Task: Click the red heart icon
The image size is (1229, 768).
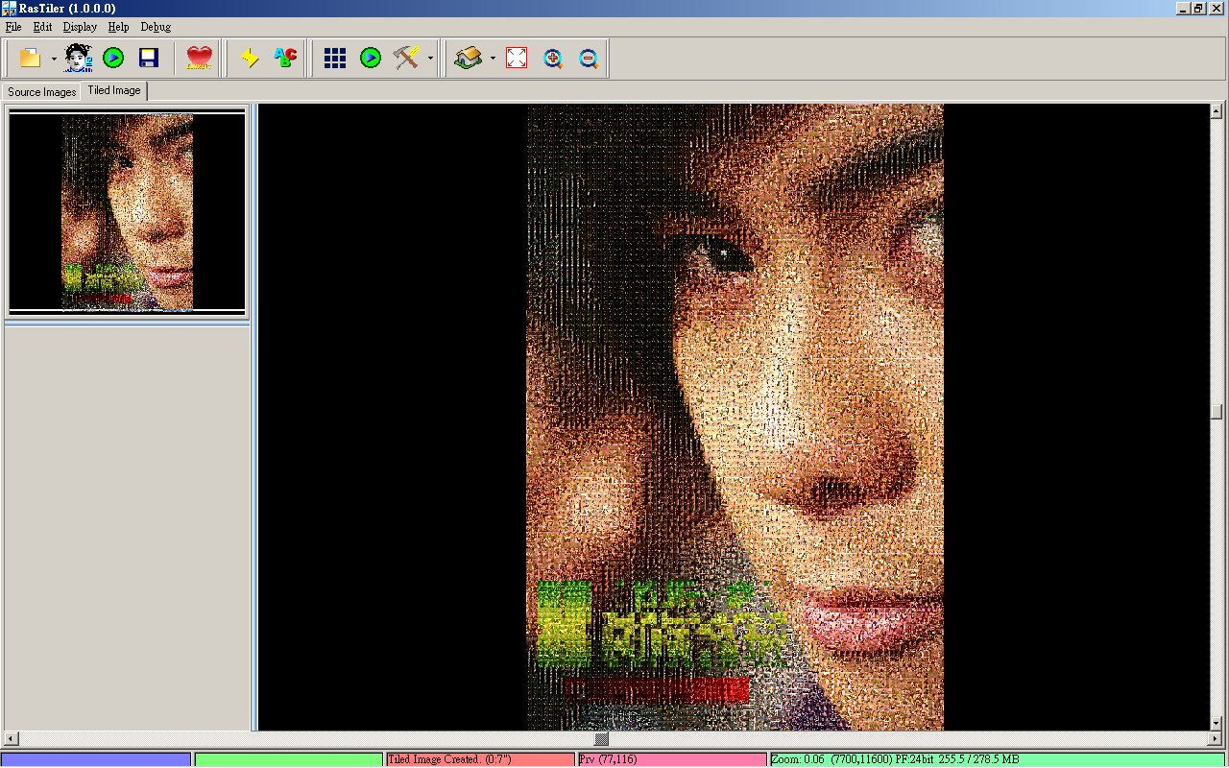Action: [199, 58]
